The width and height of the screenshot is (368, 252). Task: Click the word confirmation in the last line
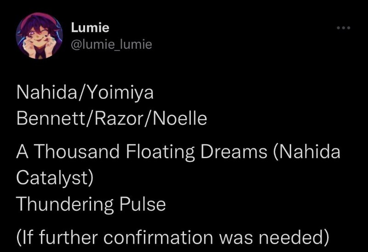[158, 237]
